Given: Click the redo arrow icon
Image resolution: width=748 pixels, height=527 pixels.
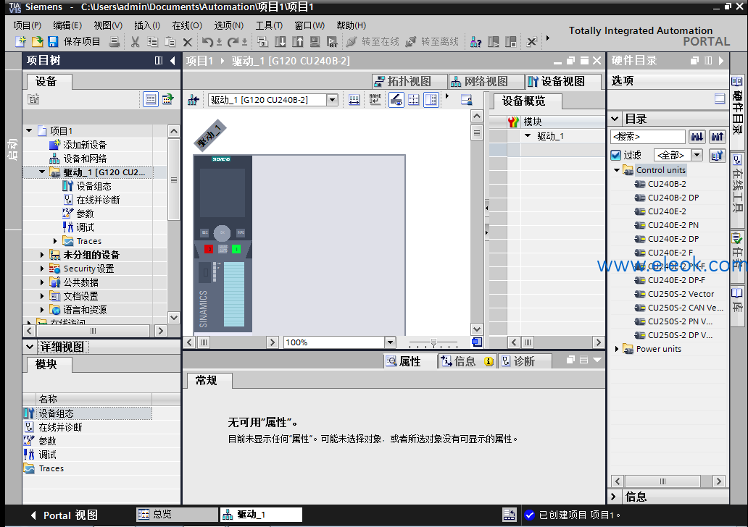Looking at the screenshot, I should tap(233, 42).
